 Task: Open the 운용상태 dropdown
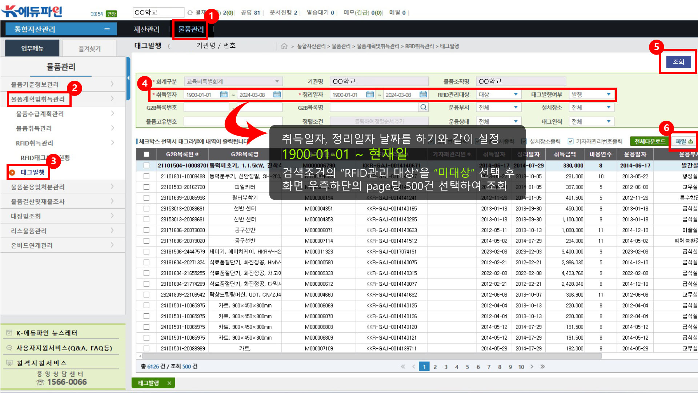coord(498,121)
